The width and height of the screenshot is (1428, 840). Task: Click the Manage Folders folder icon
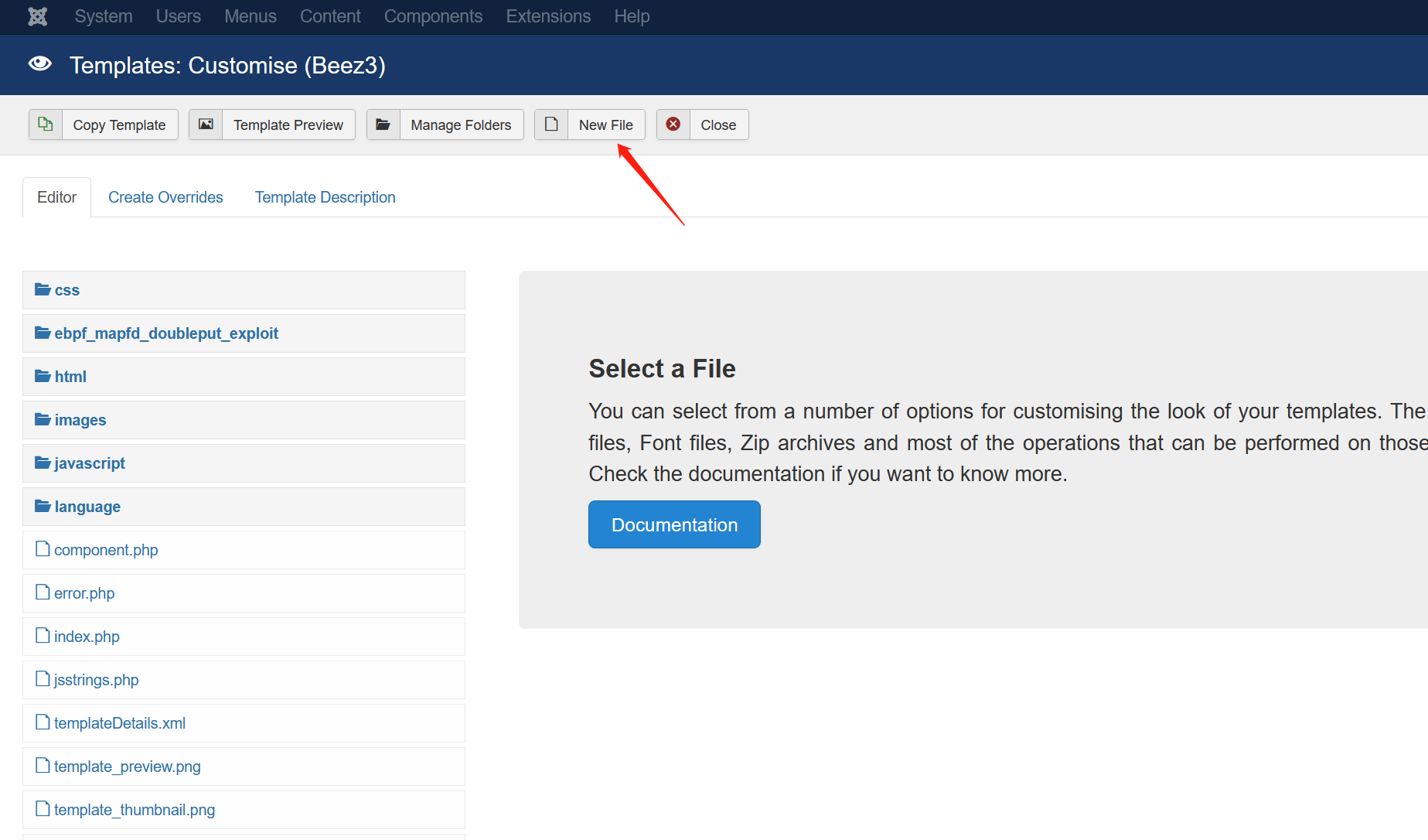coord(383,125)
